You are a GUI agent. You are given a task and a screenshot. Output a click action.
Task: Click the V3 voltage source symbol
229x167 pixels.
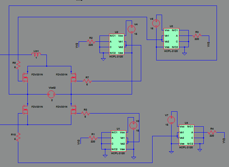tap(133, 125)
